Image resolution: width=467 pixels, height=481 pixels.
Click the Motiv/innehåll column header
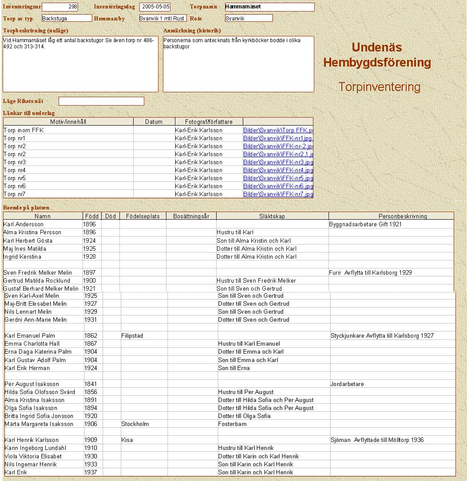pos(68,122)
